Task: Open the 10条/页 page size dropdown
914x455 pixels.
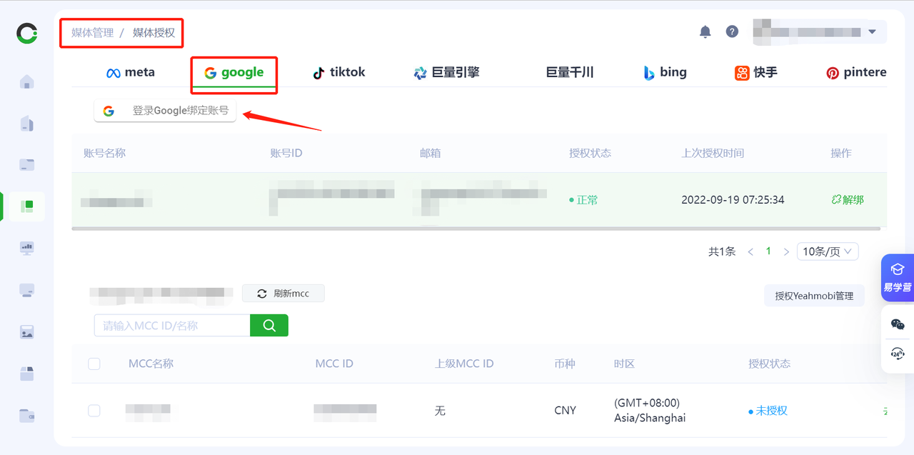Action: [x=828, y=251]
